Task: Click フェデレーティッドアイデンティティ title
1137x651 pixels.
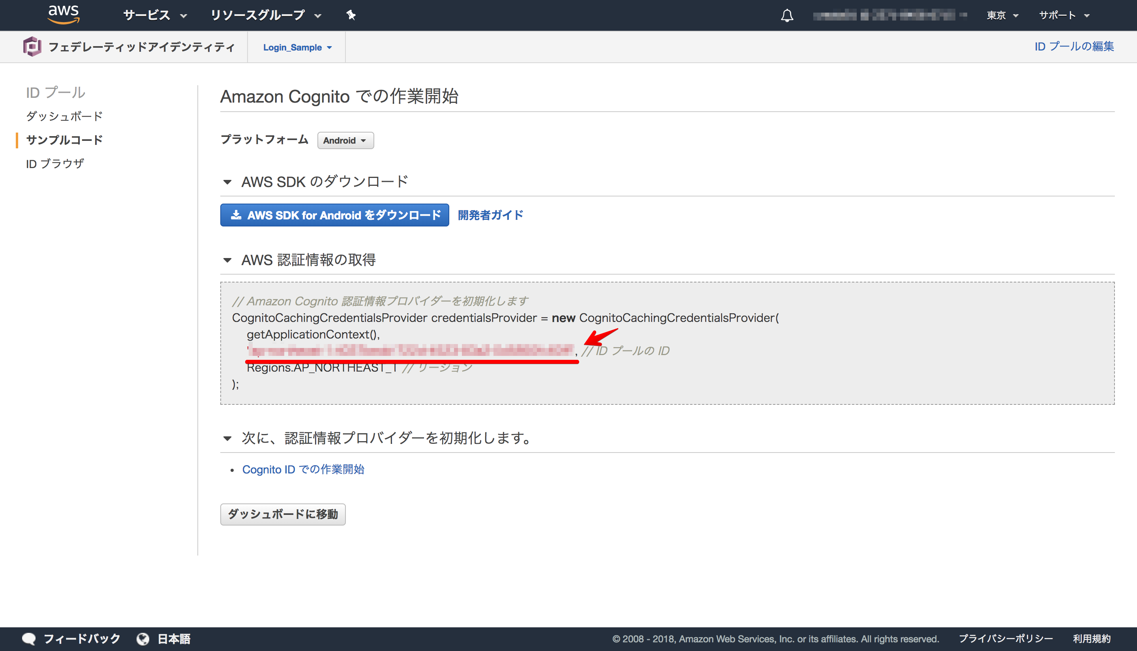Action: click(141, 47)
